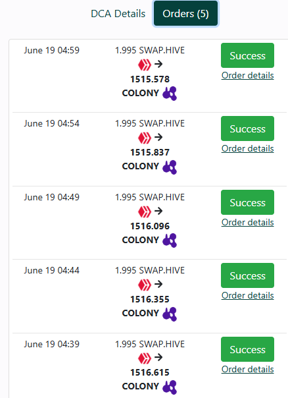Open Order details for the 04:39 order
This screenshot has width=288, height=398.
click(x=247, y=369)
